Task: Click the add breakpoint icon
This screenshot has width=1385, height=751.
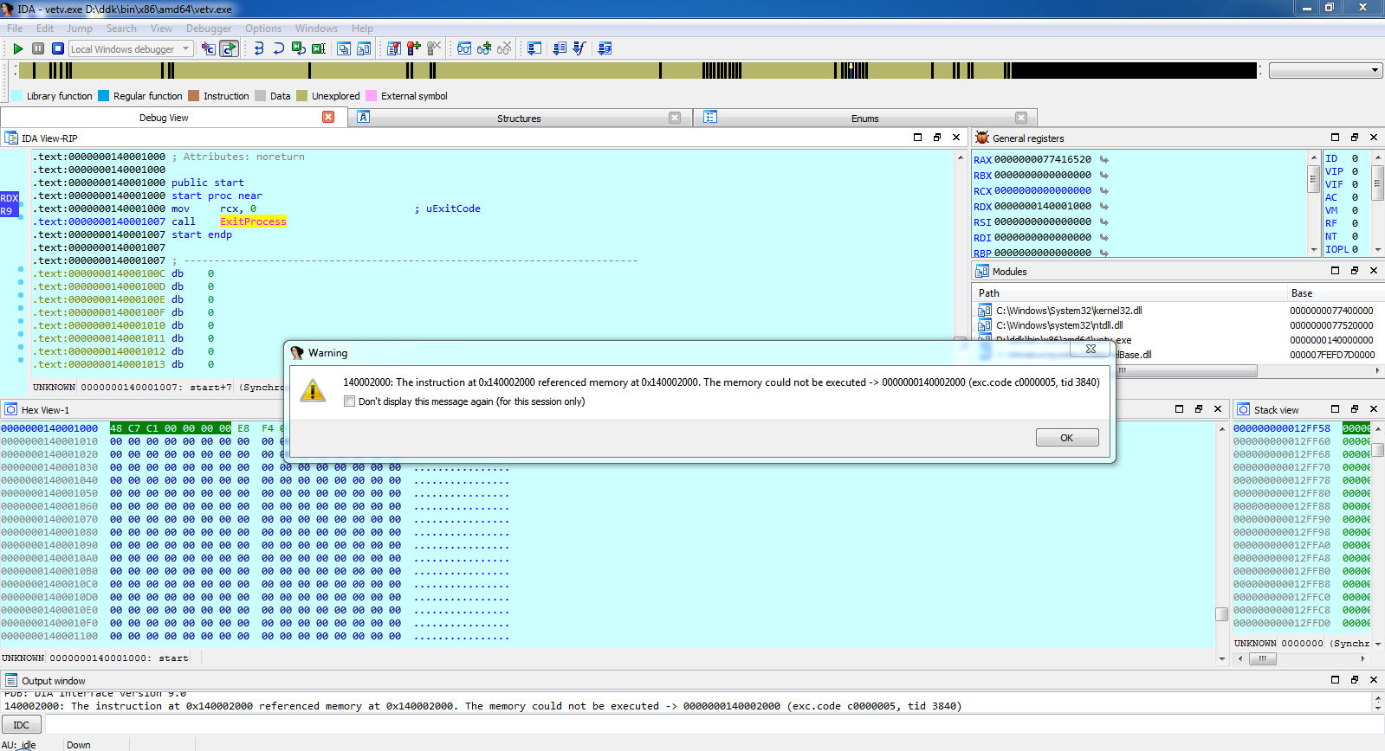Action: (414, 48)
